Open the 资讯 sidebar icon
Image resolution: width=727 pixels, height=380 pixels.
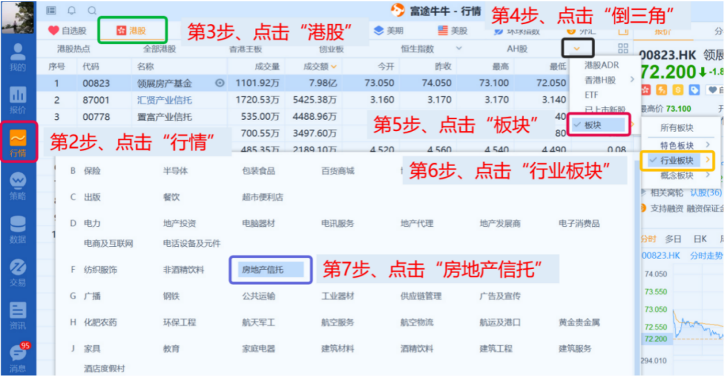(17, 316)
